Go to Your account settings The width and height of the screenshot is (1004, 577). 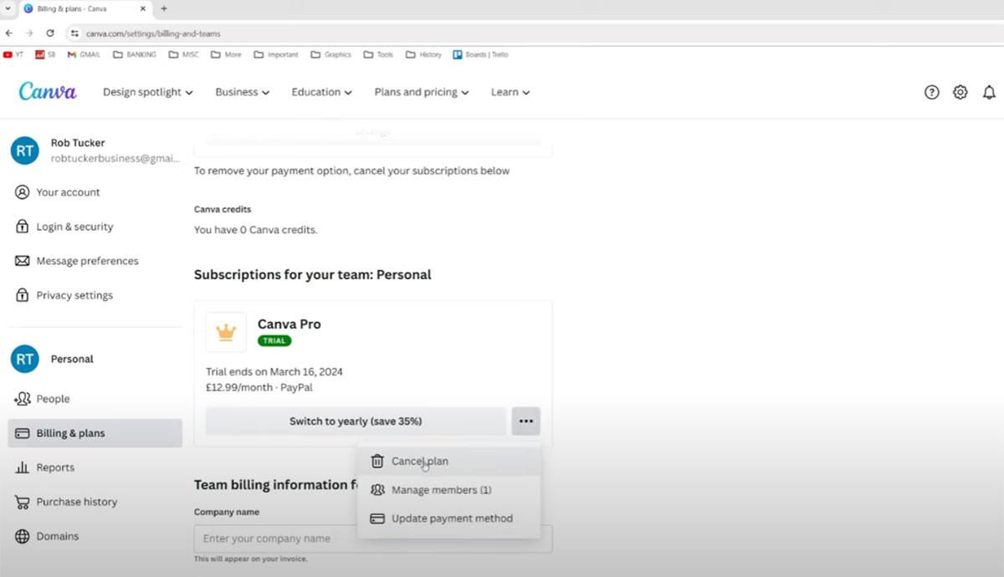coord(95,192)
